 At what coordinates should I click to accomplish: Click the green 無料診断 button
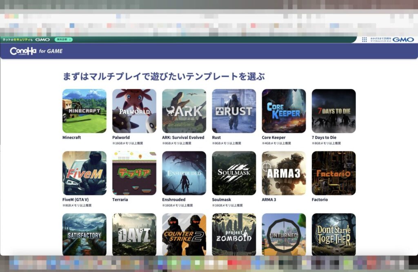click(x=63, y=40)
